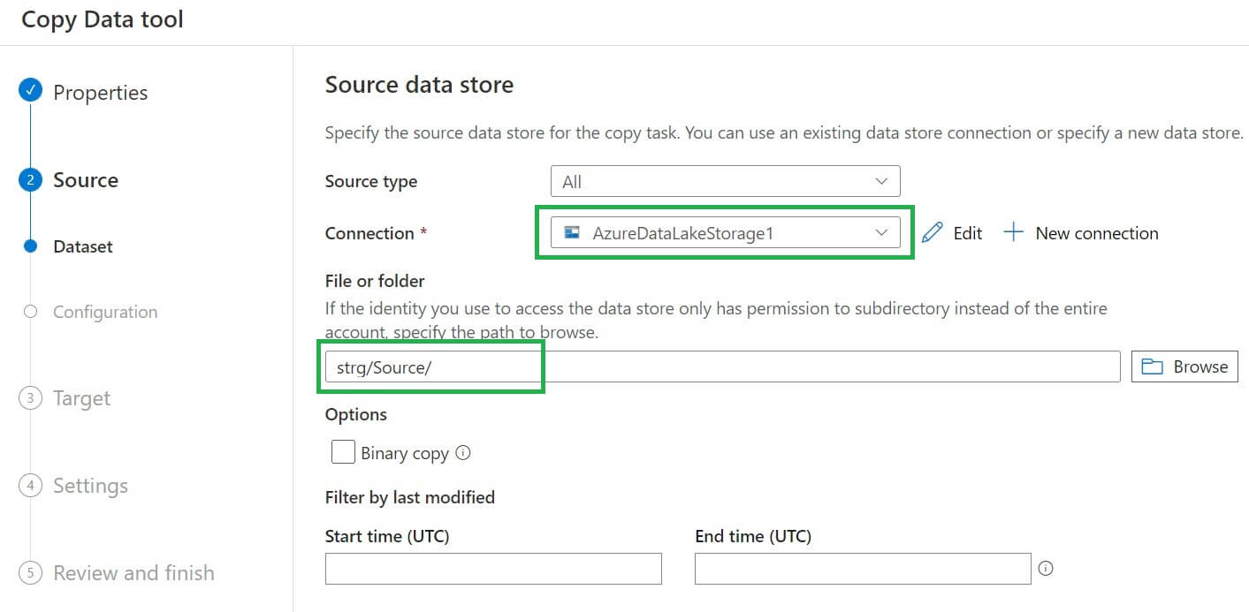Click the Source step number circle
Image resolution: width=1249 pixels, height=612 pixels.
tap(30, 180)
